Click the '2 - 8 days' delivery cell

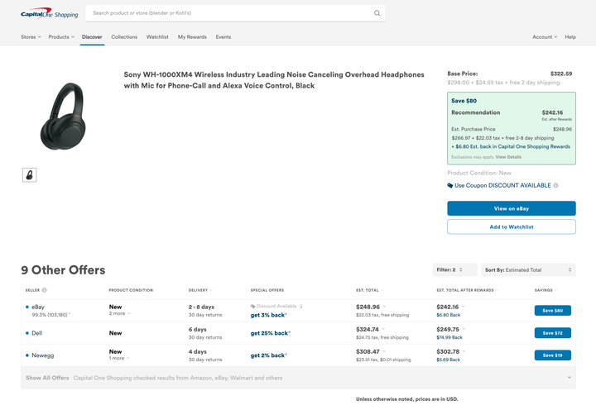coord(201,307)
